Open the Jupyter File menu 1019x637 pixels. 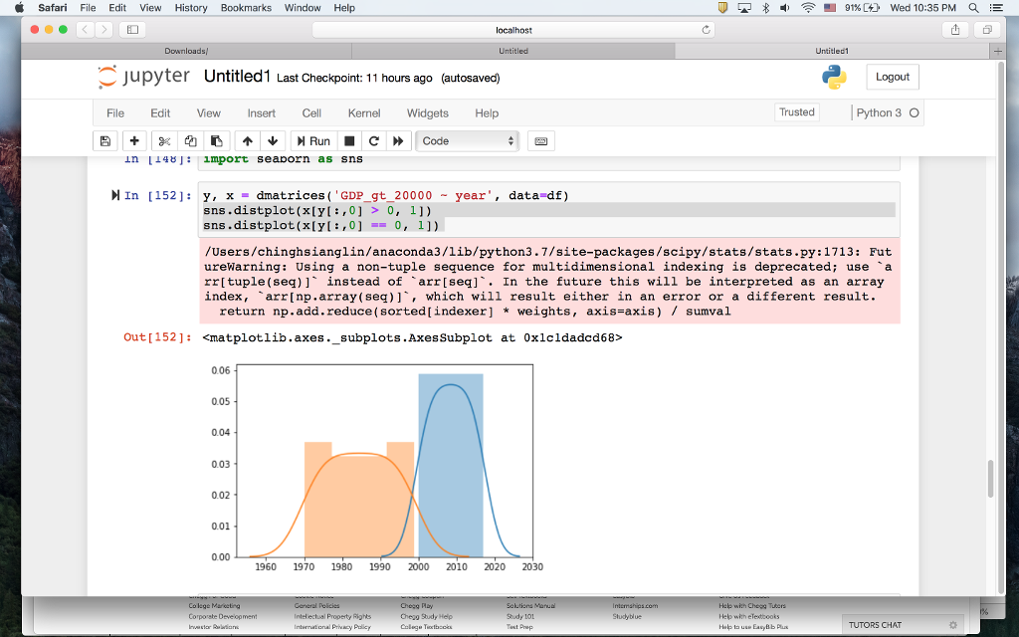(x=115, y=113)
